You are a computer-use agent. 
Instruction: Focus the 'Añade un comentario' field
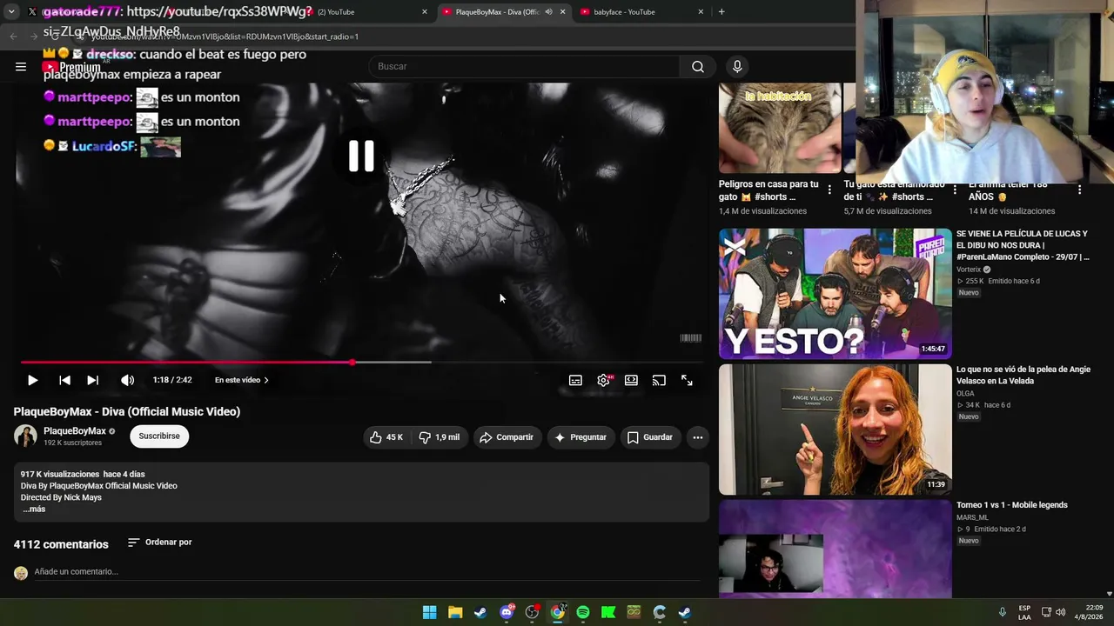367,571
